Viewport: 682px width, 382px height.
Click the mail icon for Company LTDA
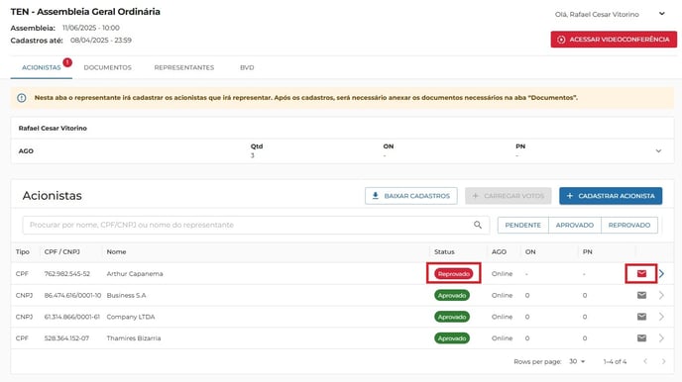pyautogui.click(x=641, y=317)
